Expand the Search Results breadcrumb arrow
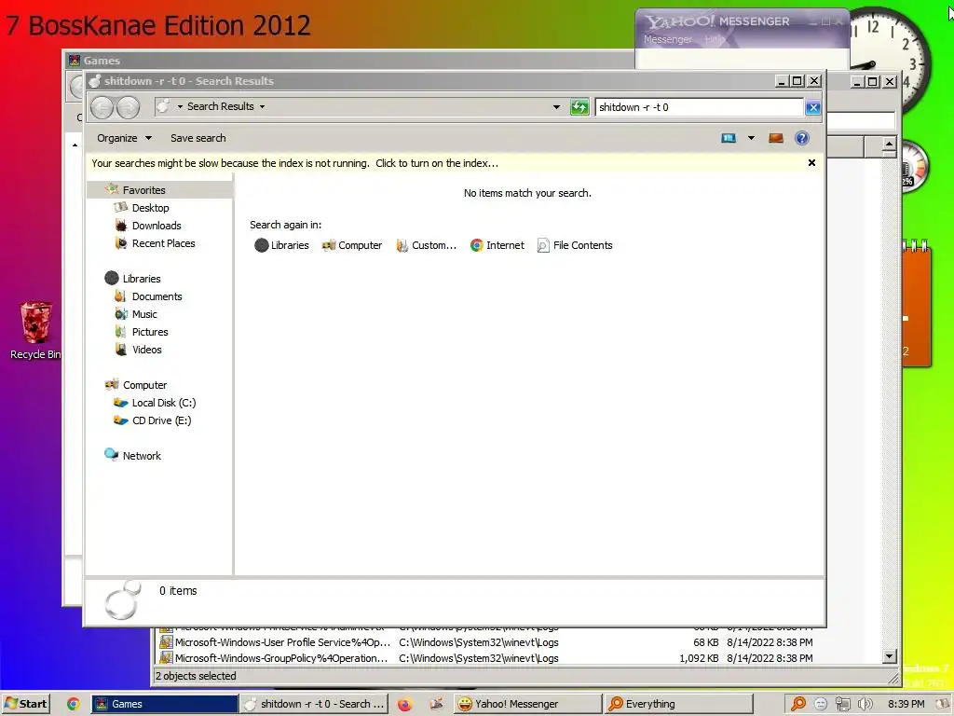954x716 pixels. pos(262,106)
